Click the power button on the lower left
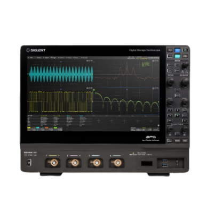207x223 pixels. click(29, 163)
